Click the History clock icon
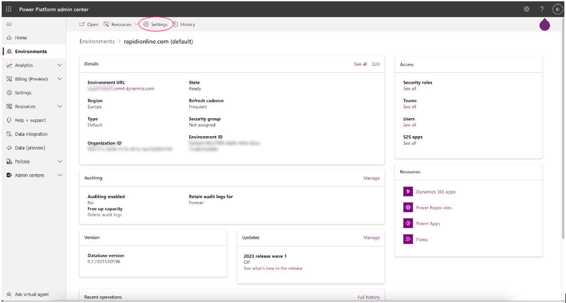 click(x=176, y=24)
